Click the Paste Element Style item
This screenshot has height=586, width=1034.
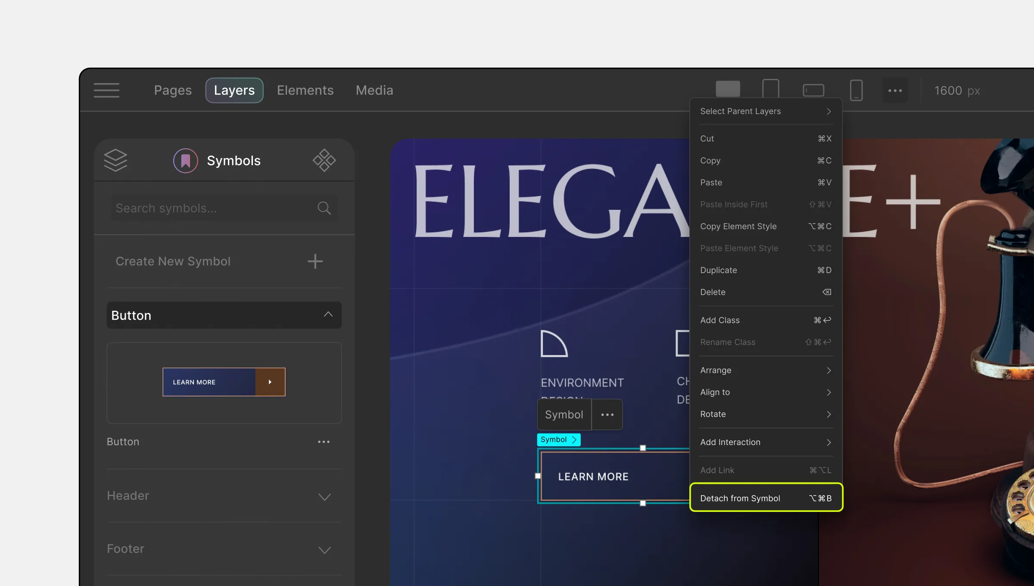766,248
